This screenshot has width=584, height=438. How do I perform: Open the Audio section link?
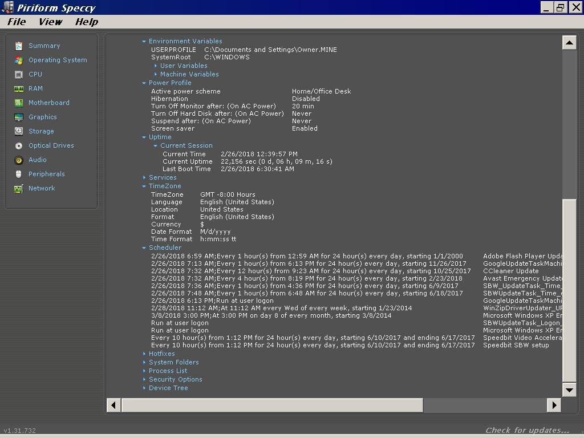(38, 160)
